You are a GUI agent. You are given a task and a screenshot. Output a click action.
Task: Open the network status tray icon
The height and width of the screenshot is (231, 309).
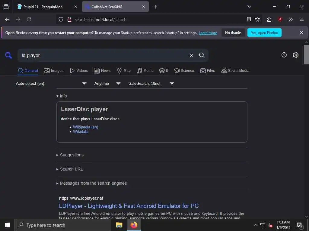(263, 225)
